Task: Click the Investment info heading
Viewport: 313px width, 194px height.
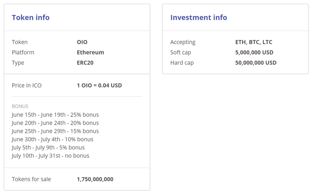Action: click(198, 18)
